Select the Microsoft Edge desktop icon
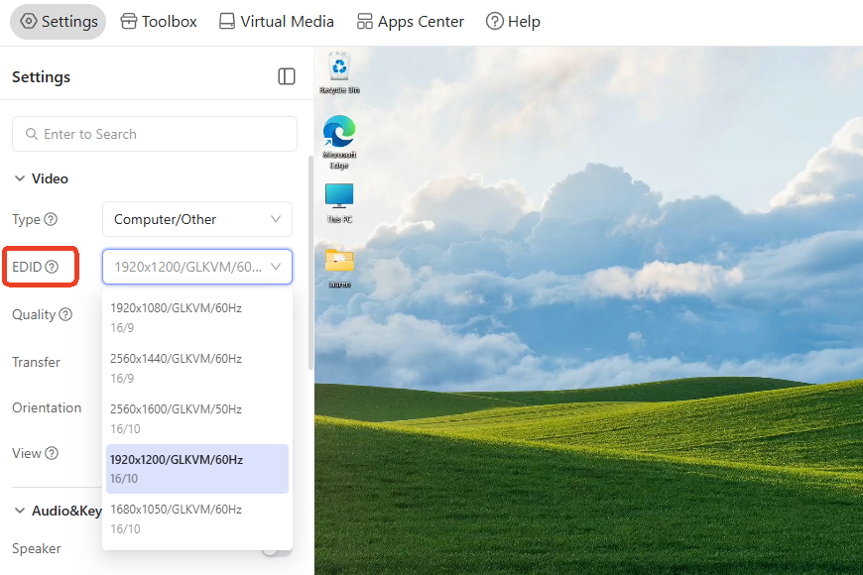Viewport: 863px width, 575px height. pyautogui.click(x=339, y=142)
